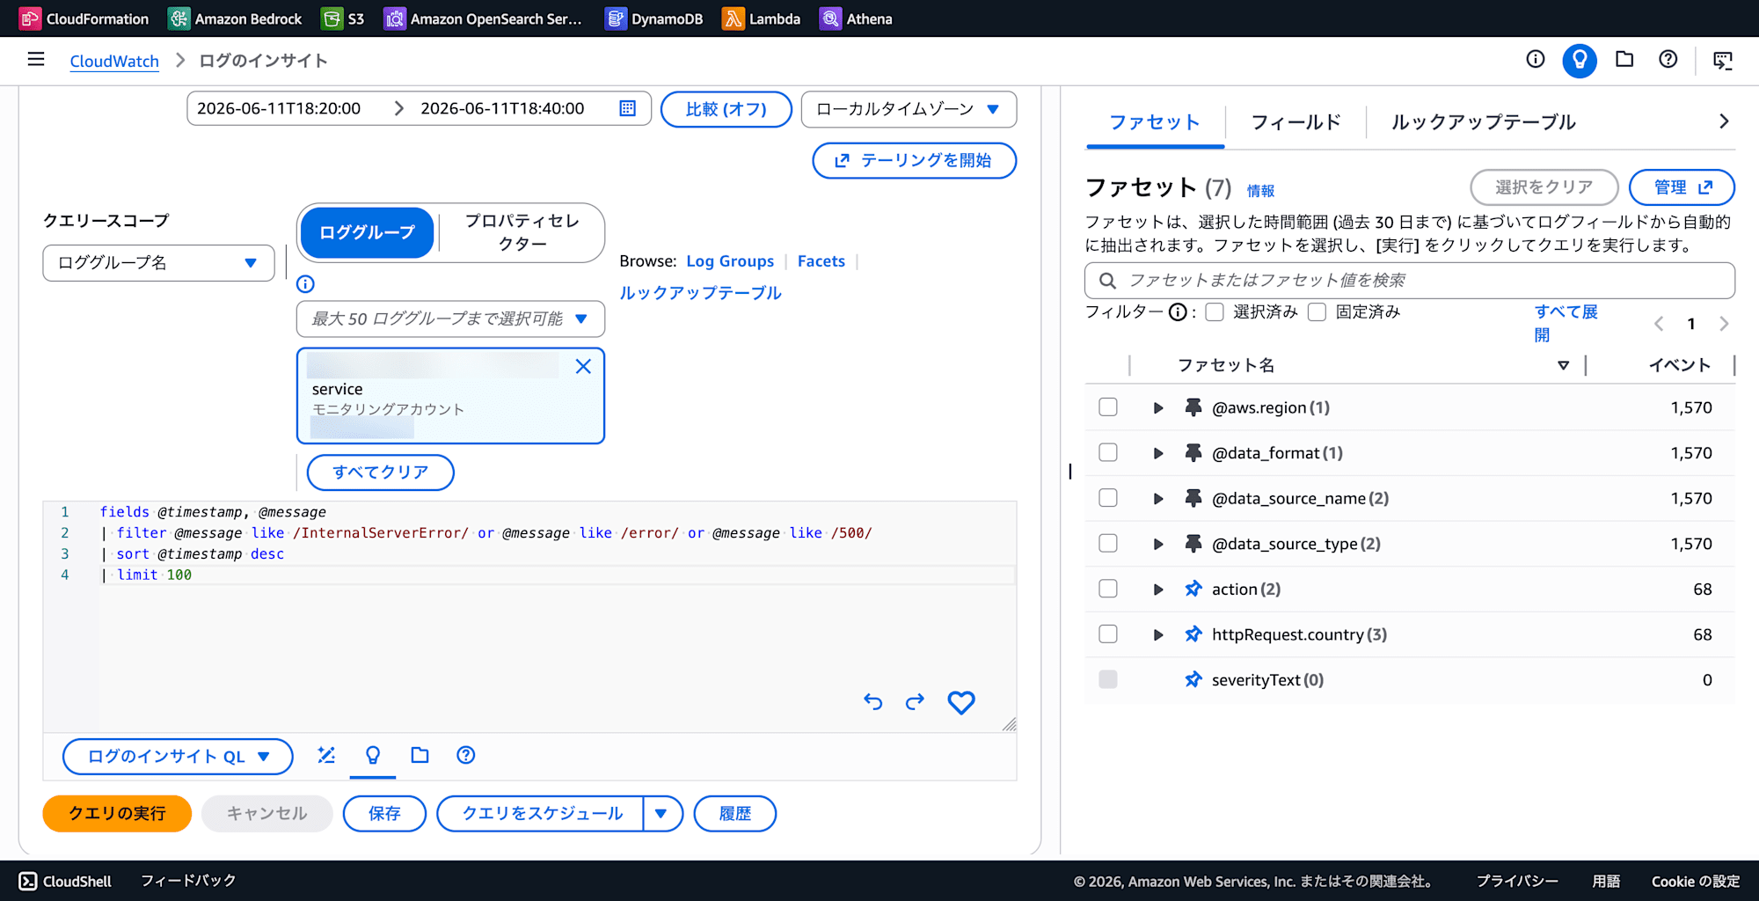Expand the @data_format facet row
This screenshot has height=901, width=1759.
[1158, 453]
